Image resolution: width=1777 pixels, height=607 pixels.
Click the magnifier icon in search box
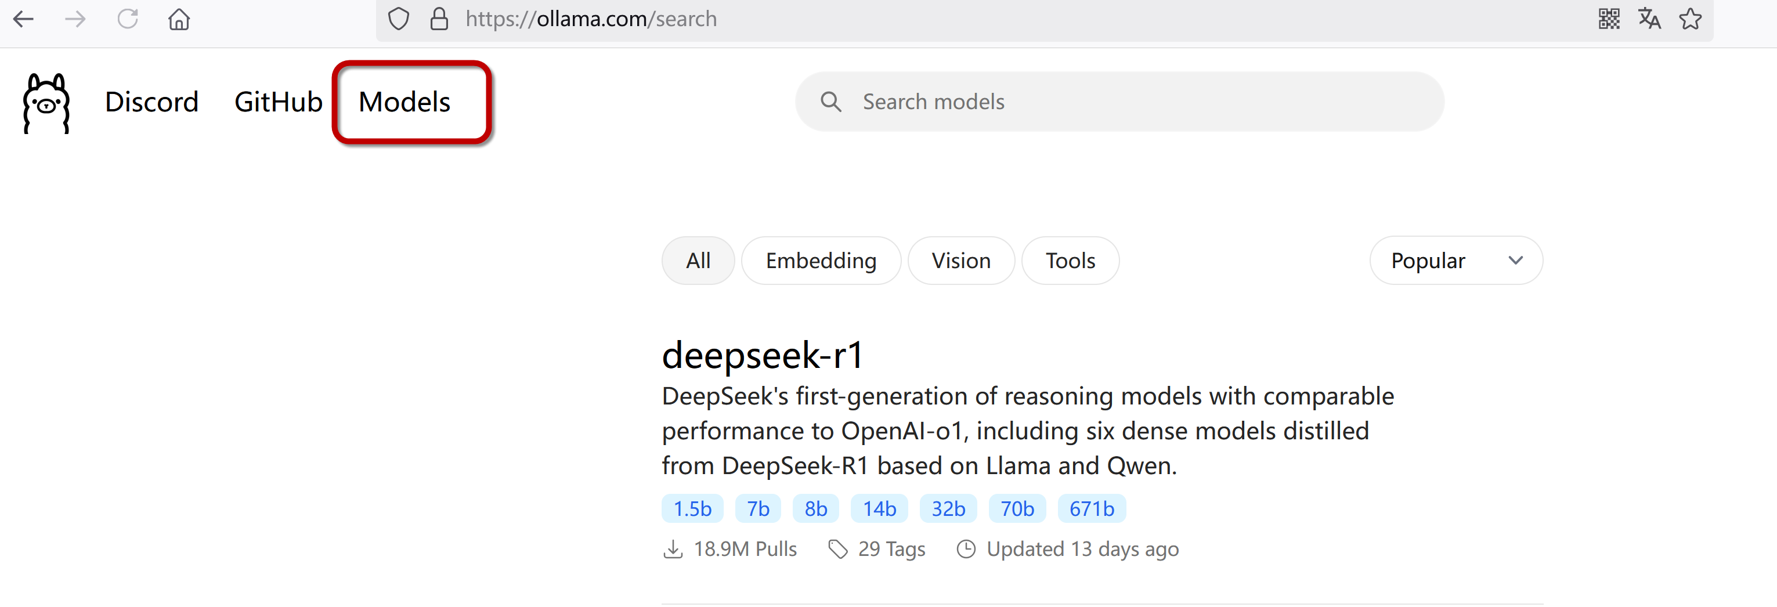click(831, 102)
